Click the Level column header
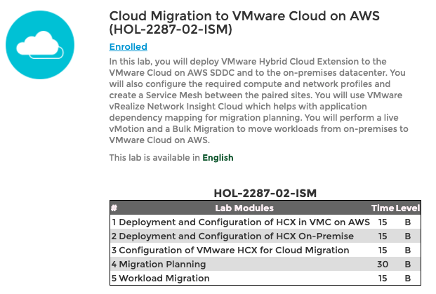436x294 pixels. (408, 208)
